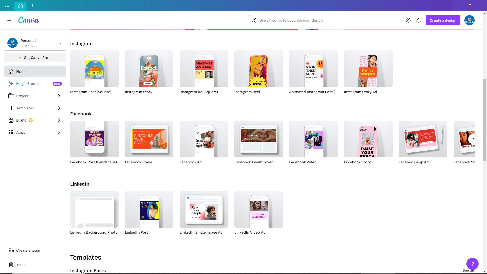
Task: Open the settings gear
Action: pos(408,20)
